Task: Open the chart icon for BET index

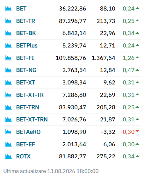Action: coord(8,9)
